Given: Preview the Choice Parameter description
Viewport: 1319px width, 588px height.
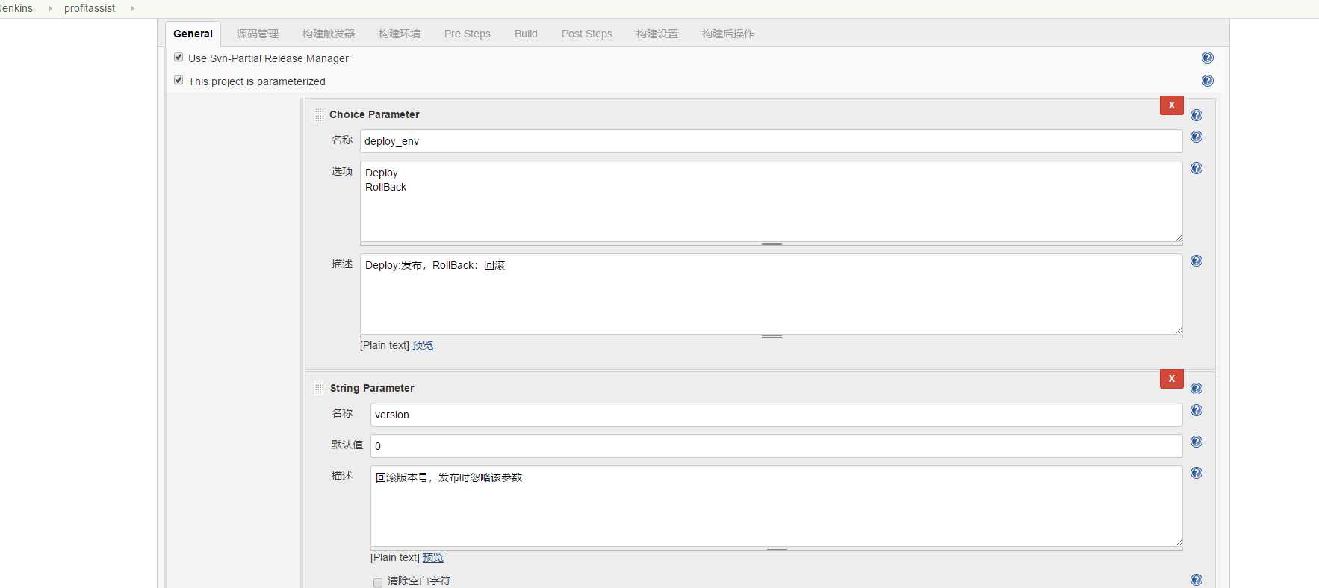Looking at the screenshot, I should click(423, 345).
